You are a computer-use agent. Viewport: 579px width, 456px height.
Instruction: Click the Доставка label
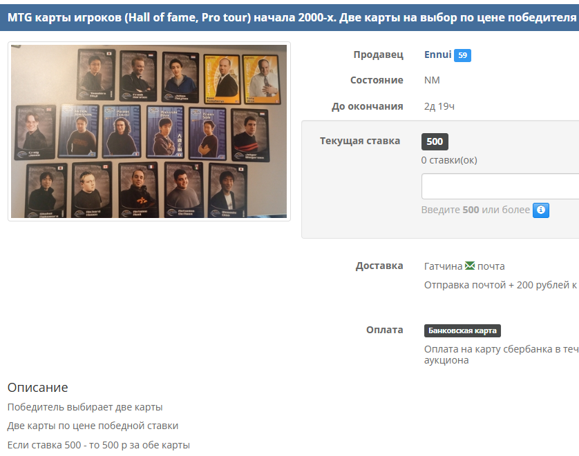coord(379,266)
